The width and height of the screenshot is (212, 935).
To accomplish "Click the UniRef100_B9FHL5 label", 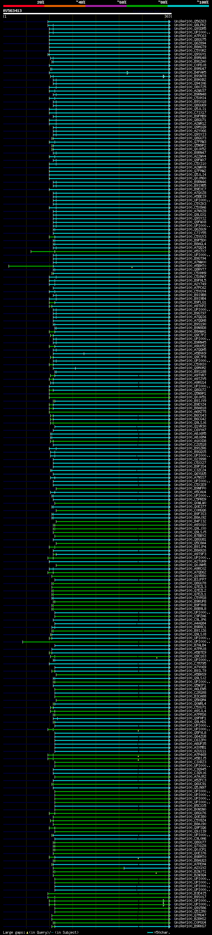I will pyautogui.click(x=190, y=281).
